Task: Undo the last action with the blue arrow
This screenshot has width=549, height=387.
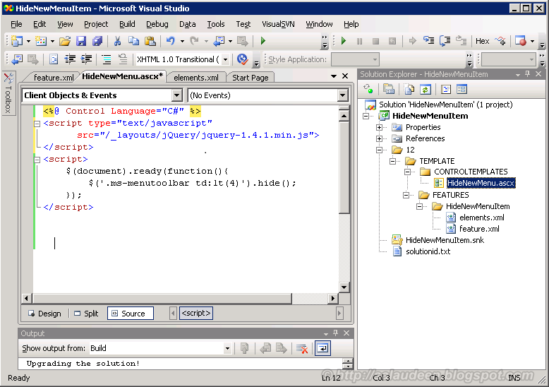Action: (x=171, y=41)
